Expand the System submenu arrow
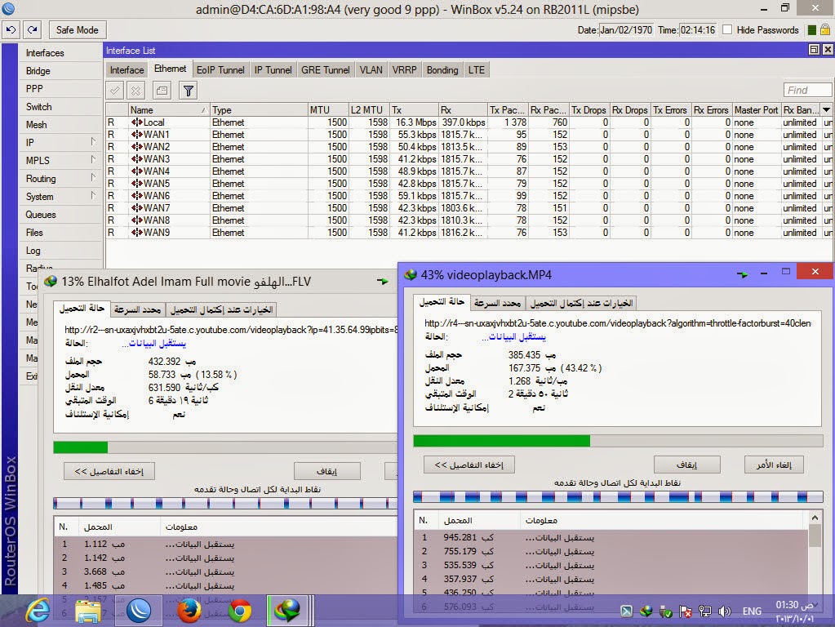Image resolution: width=835 pixels, height=627 pixels. (93, 195)
